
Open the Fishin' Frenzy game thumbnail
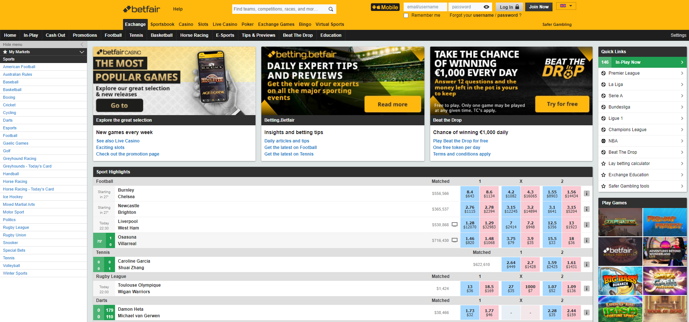click(665, 222)
